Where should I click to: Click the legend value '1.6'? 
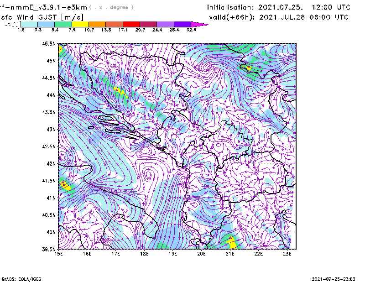click(21, 30)
